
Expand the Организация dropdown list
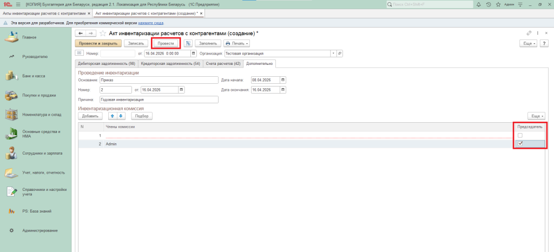[333, 54]
